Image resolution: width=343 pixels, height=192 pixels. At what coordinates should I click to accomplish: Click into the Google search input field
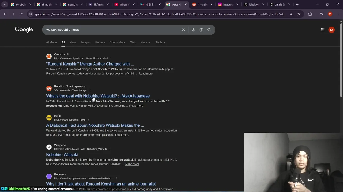click(113, 30)
